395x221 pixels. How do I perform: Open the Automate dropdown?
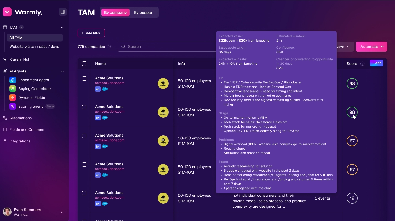[372, 47]
